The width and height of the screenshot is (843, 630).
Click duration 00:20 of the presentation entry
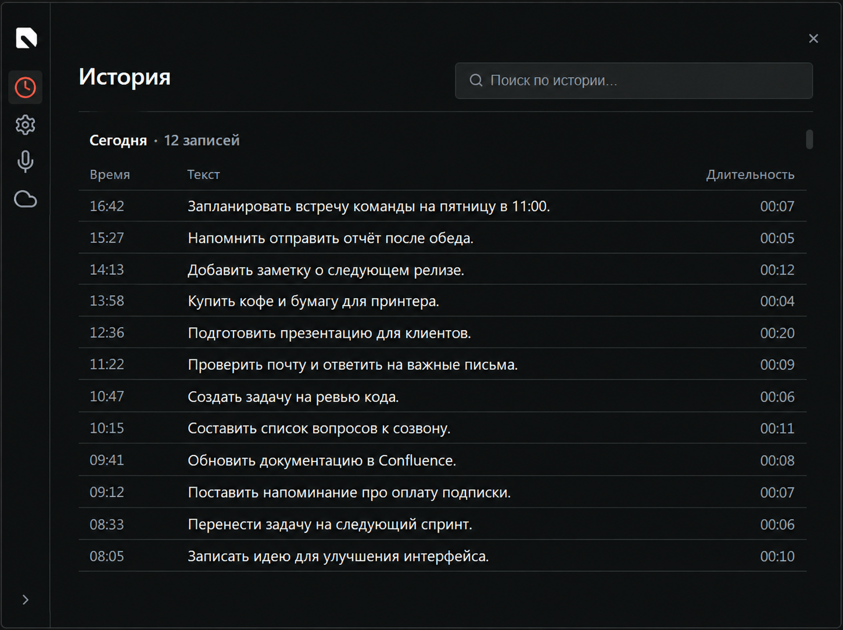[777, 333]
